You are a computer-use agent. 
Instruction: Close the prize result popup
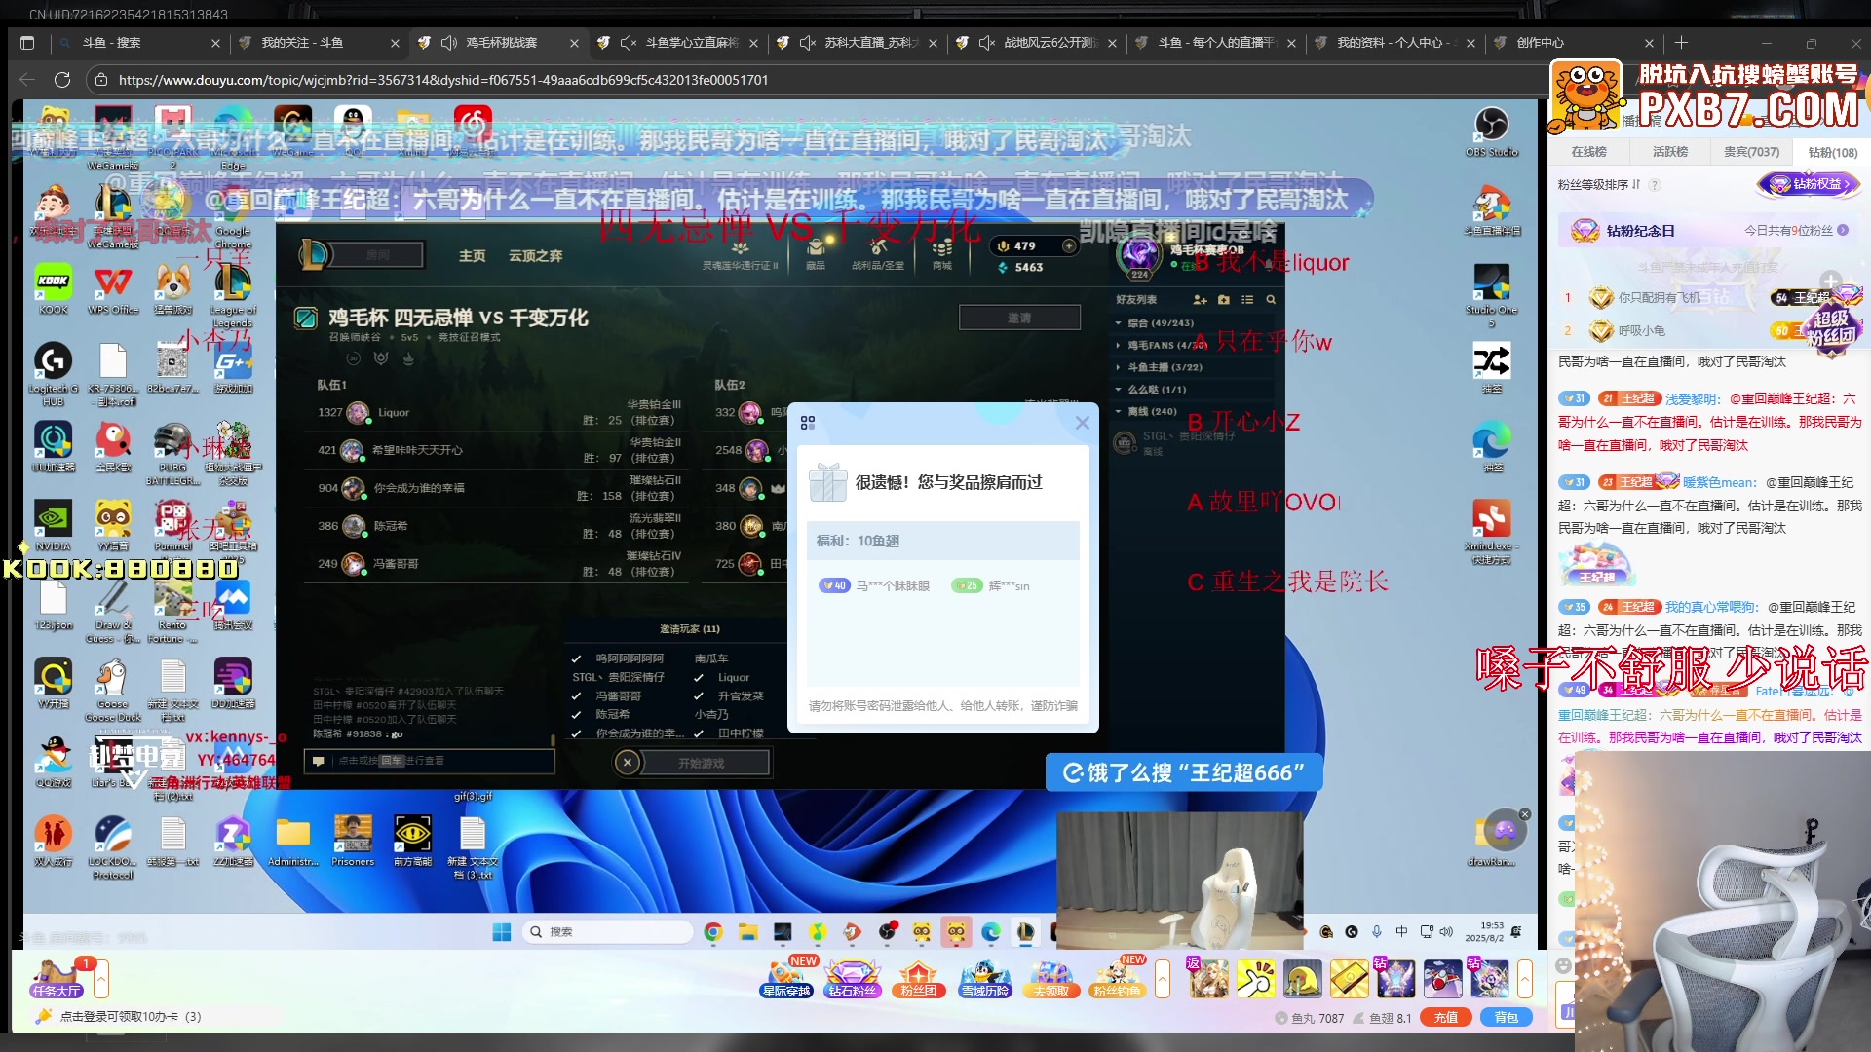pyautogui.click(x=1082, y=423)
